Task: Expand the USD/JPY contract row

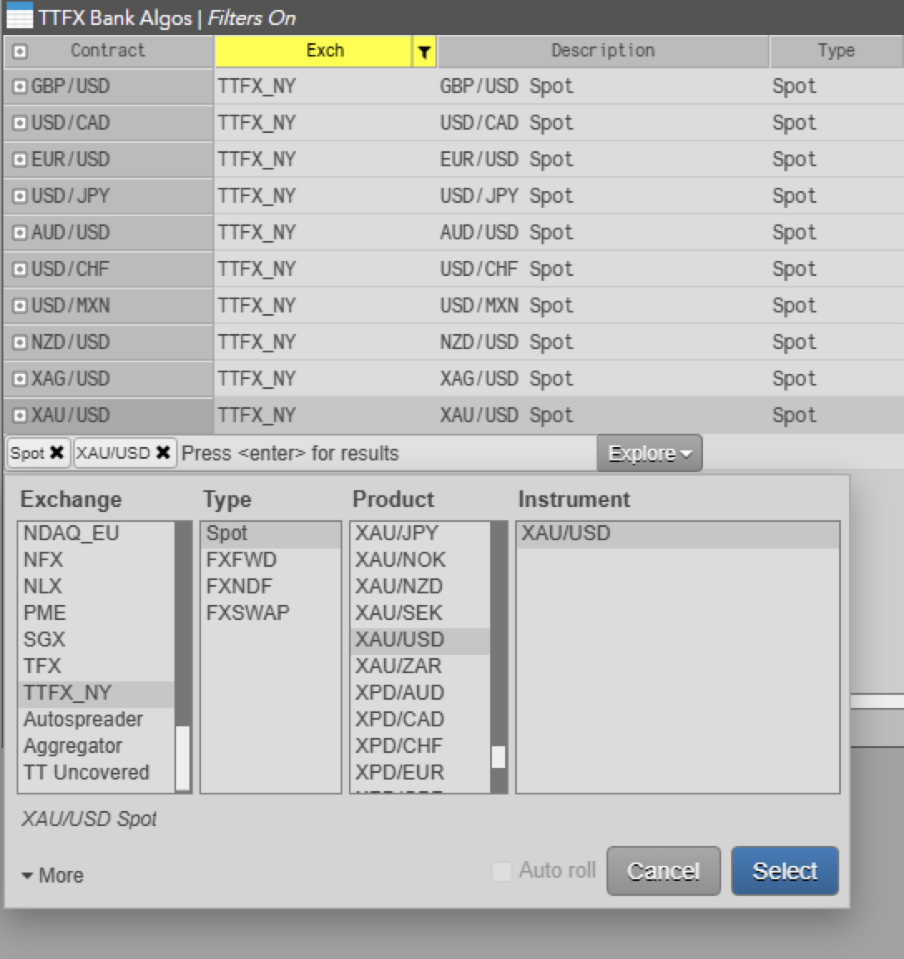Action: tap(20, 196)
